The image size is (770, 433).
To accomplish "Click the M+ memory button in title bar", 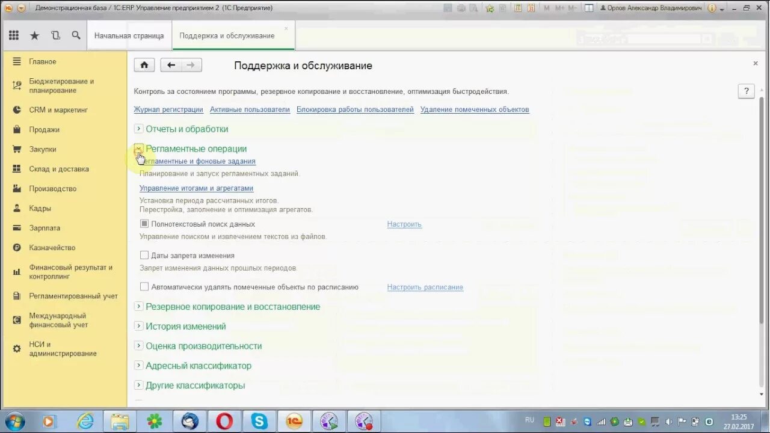I will tap(560, 8).
